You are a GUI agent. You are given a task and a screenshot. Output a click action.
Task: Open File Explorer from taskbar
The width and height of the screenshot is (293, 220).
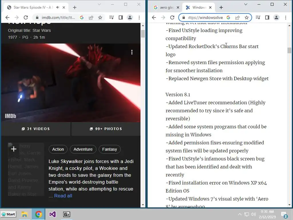pos(25,214)
